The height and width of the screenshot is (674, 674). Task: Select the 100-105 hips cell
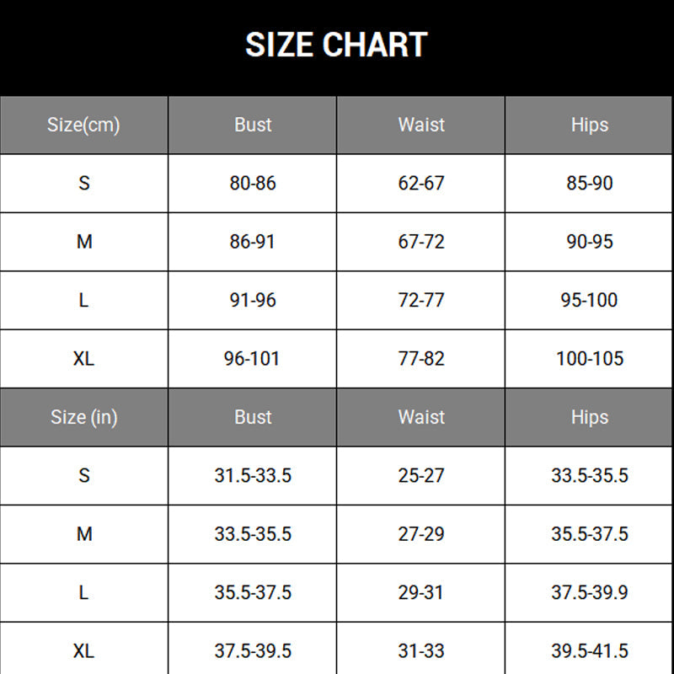point(589,359)
